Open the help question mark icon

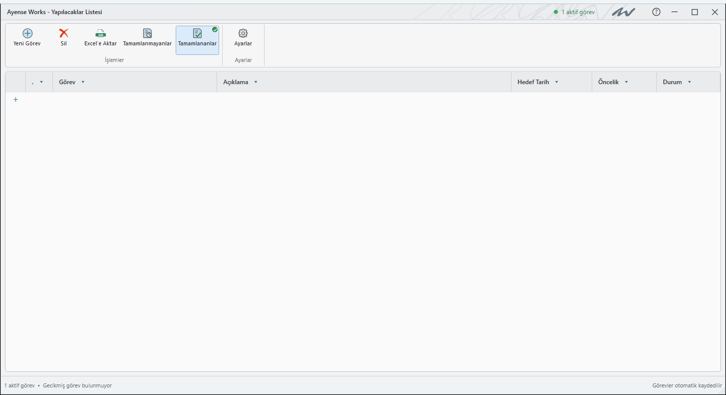click(x=656, y=12)
